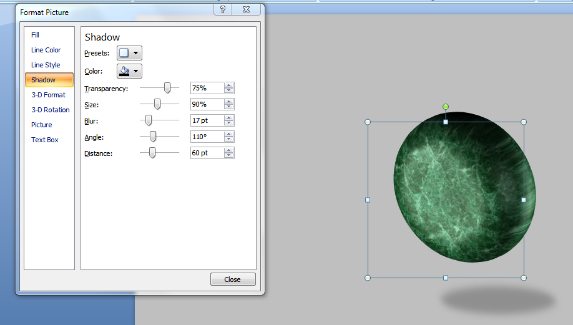Increase Distance with up spinner arrow
Screen dimensions: 573x325
[228, 150]
